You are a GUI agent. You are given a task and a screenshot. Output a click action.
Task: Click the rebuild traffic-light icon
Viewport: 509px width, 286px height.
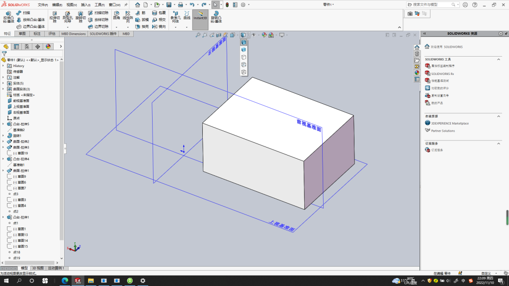point(227,5)
